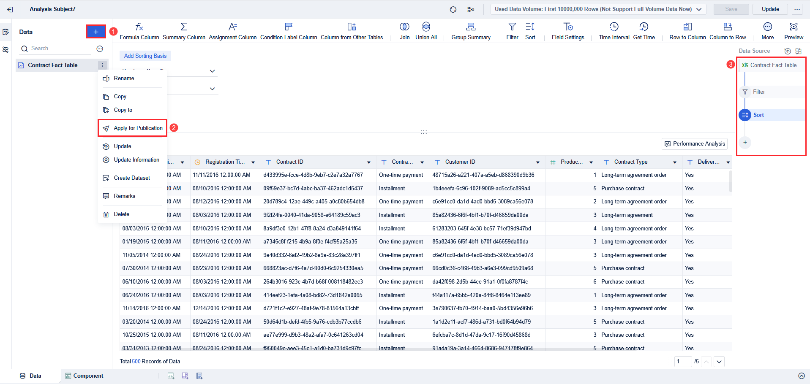Viewport: 810px width, 384px height.
Task: Click the lineage diagram icon in header
Action: pos(471,9)
